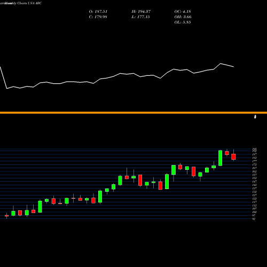Image resolution: width=267 pixels, height=267 pixels.
Task: Click the 142 price axis label
Action: pos(254,185)
